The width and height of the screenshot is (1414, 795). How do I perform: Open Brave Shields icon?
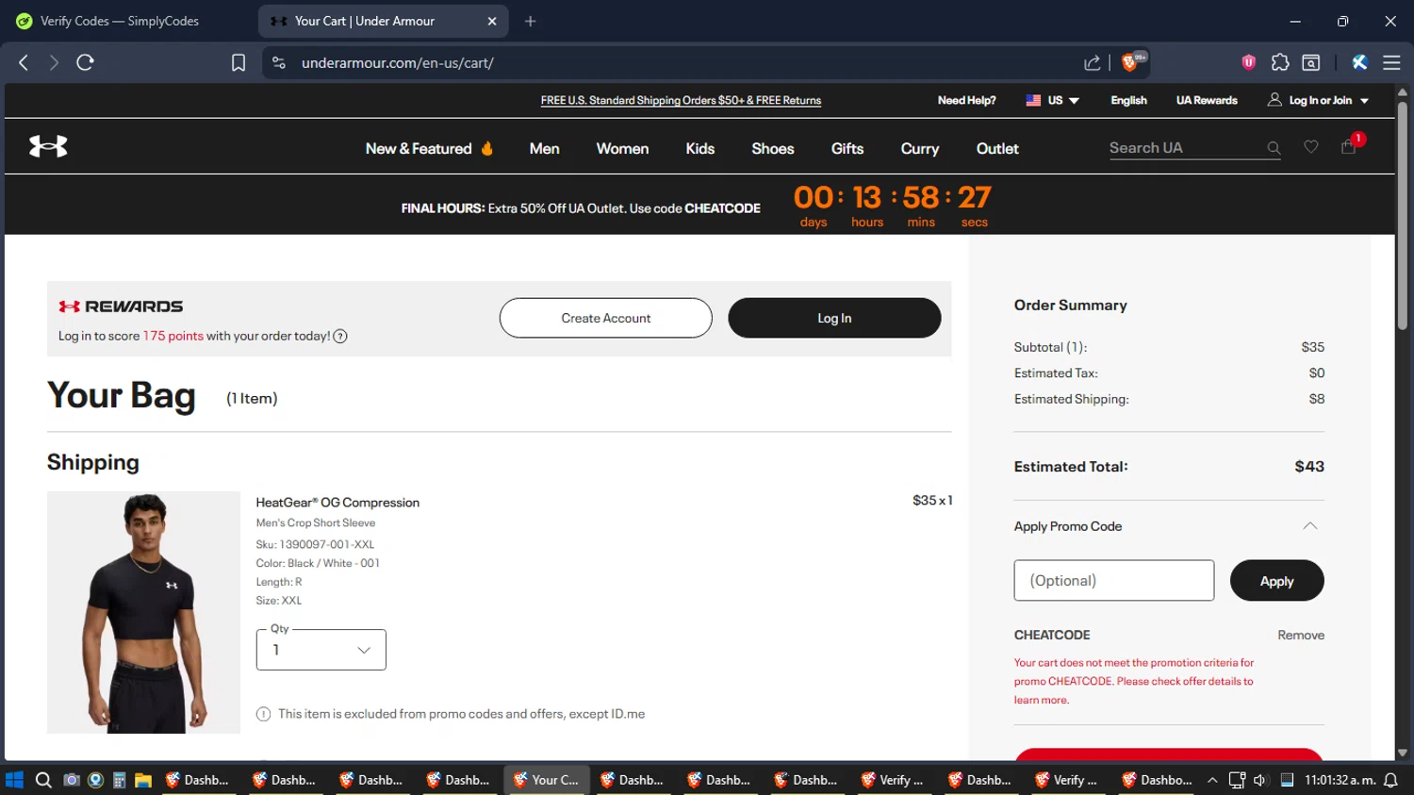coord(1129,62)
